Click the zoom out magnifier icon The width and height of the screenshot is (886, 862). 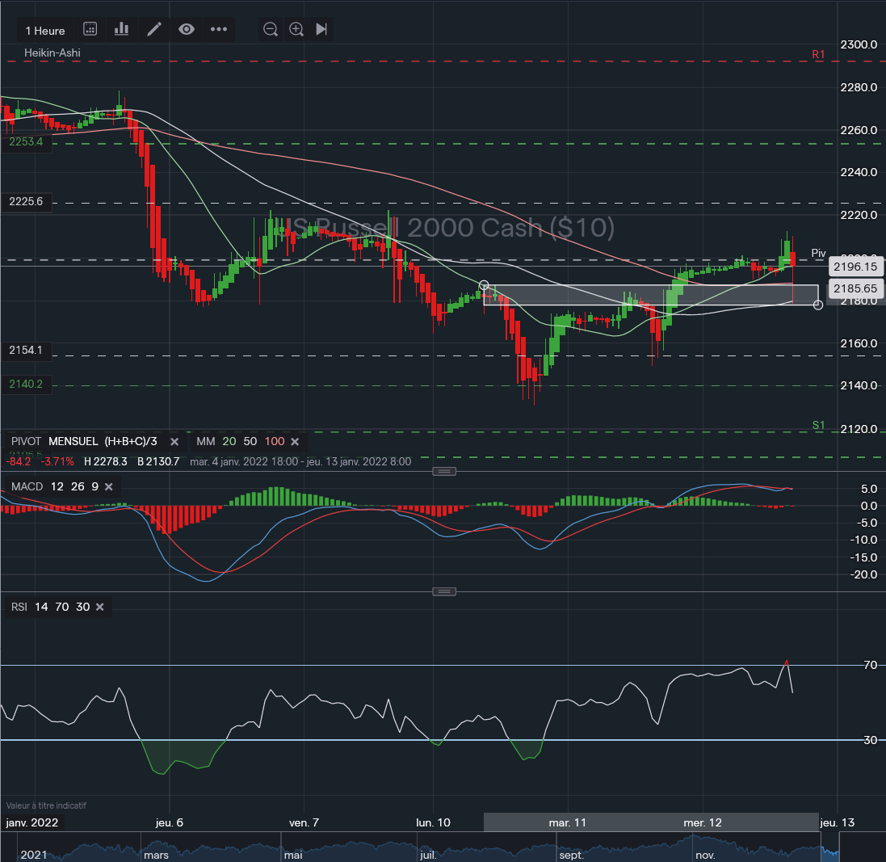tap(271, 29)
